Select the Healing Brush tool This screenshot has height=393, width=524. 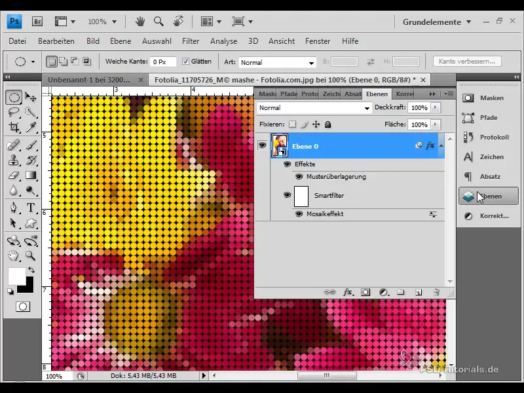pyautogui.click(x=14, y=145)
